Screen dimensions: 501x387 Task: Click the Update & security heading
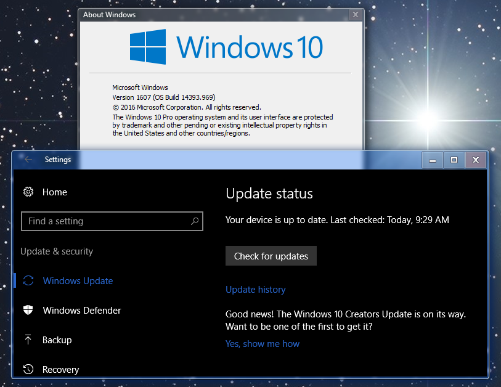tap(57, 251)
